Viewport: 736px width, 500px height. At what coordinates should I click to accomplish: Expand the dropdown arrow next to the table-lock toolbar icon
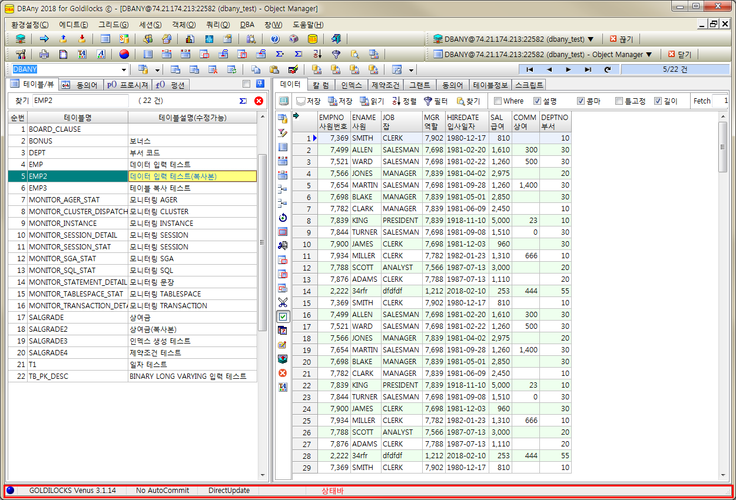(x=158, y=69)
